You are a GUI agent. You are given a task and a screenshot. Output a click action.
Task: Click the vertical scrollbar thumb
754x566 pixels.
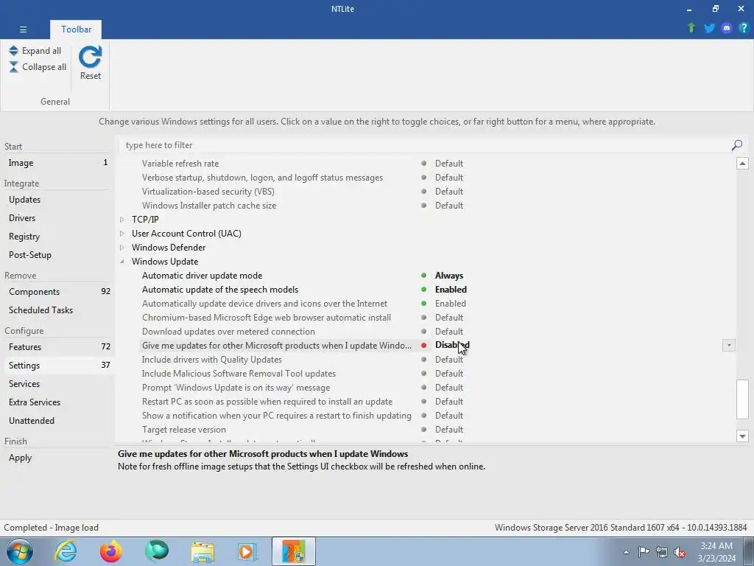742,399
